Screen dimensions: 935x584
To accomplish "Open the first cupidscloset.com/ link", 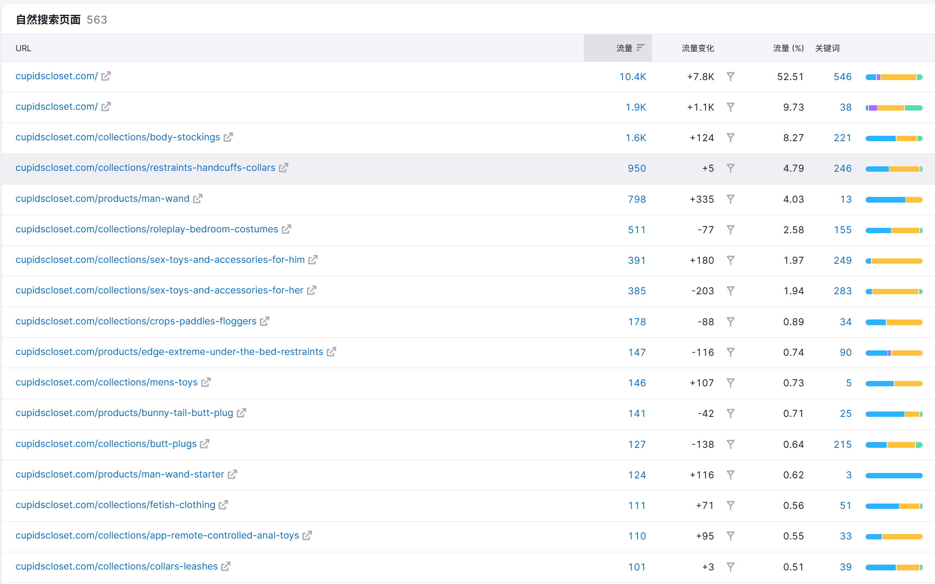I will click(57, 76).
